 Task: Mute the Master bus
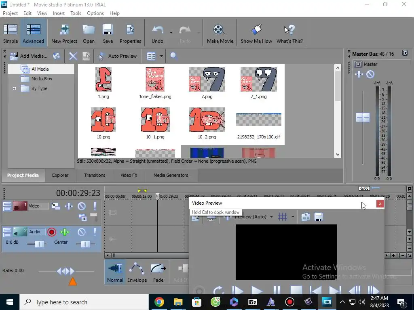(370, 74)
